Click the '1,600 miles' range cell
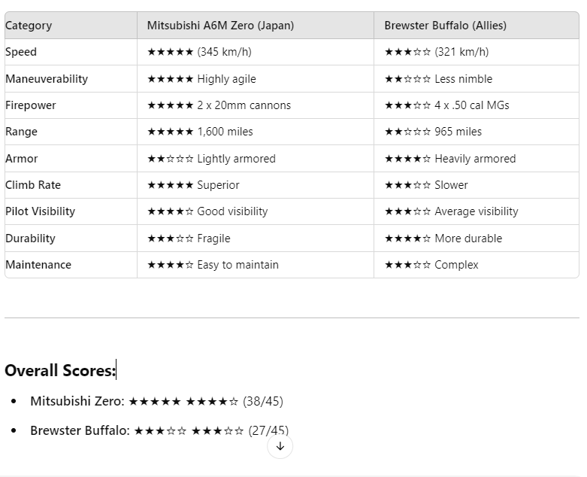Screen dimensions: 587x477 tap(256, 132)
